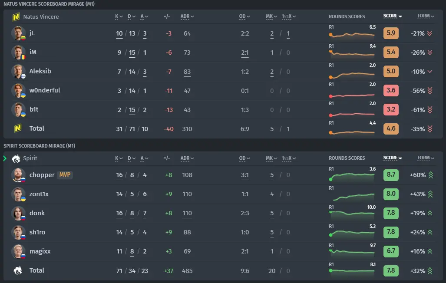Sort Spirit table by MK
446x283 pixels.
(271, 158)
